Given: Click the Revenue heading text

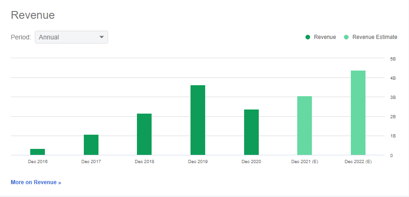Looking at the screenshot, I should click(x=33, y=15).
